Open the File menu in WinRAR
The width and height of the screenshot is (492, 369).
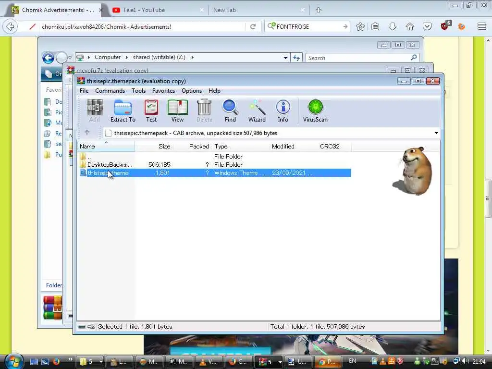tap(84, 91)
